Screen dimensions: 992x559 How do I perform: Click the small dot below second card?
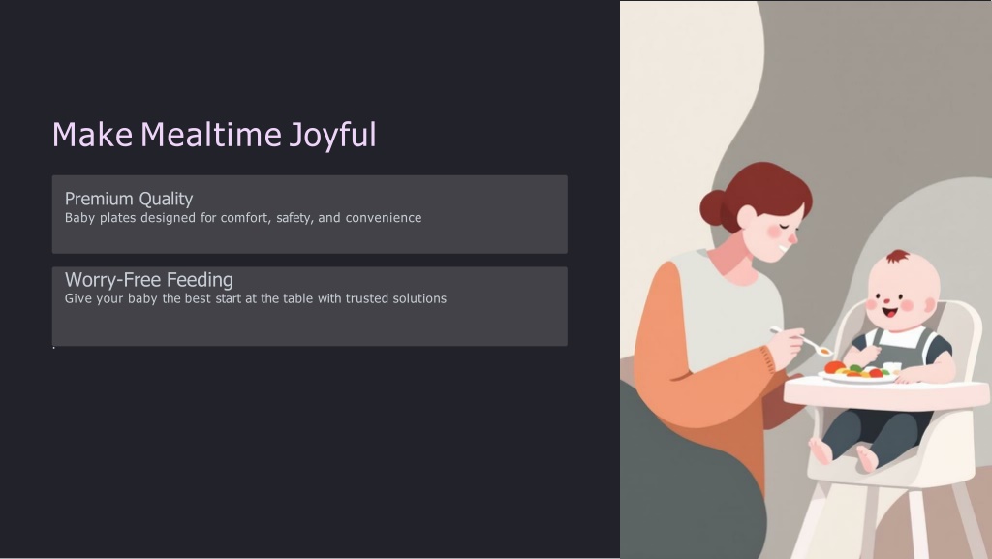[x=53, y=348]
